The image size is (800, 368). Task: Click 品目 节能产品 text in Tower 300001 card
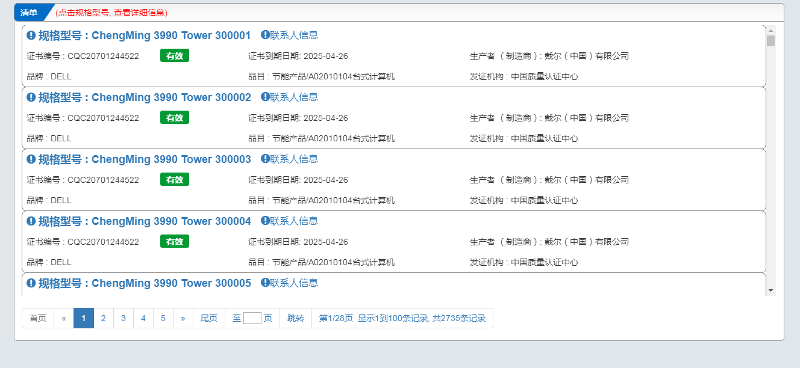coord(322,76)
